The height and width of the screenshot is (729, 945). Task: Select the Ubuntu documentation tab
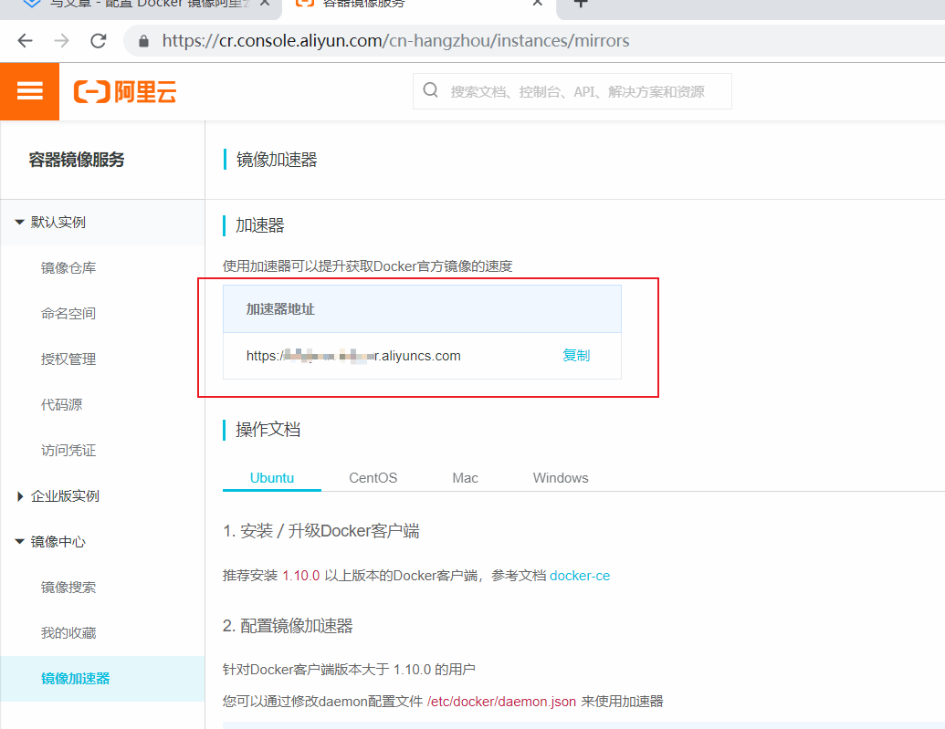(272, 478)
